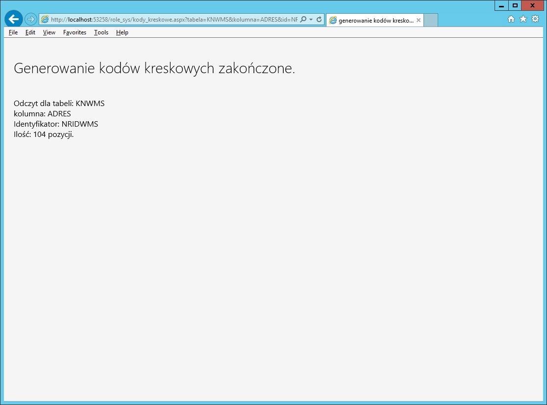
Task: Open a new tab with the blank tab button
Action: coord(431,20)
